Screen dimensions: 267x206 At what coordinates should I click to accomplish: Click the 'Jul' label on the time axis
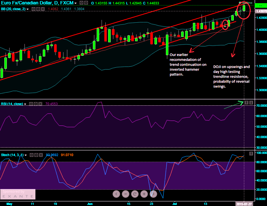point(175,204)
